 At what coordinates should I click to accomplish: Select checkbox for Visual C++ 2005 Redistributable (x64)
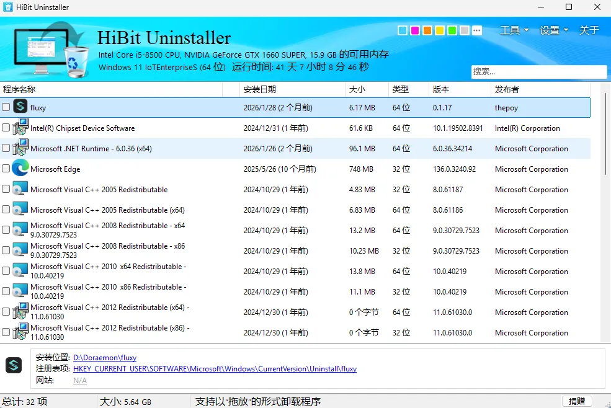tap(6, 209)
